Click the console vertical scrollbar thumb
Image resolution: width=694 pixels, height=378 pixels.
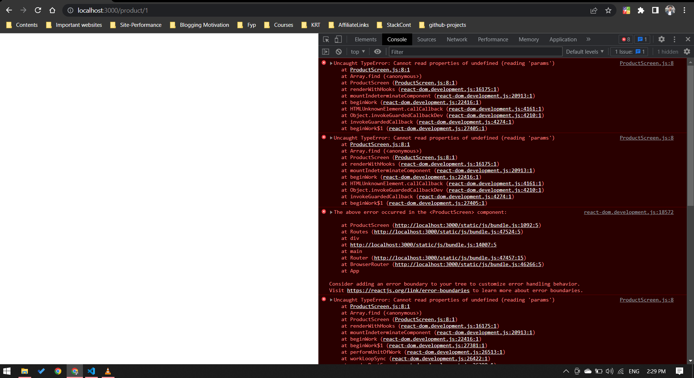coord(690,136)
